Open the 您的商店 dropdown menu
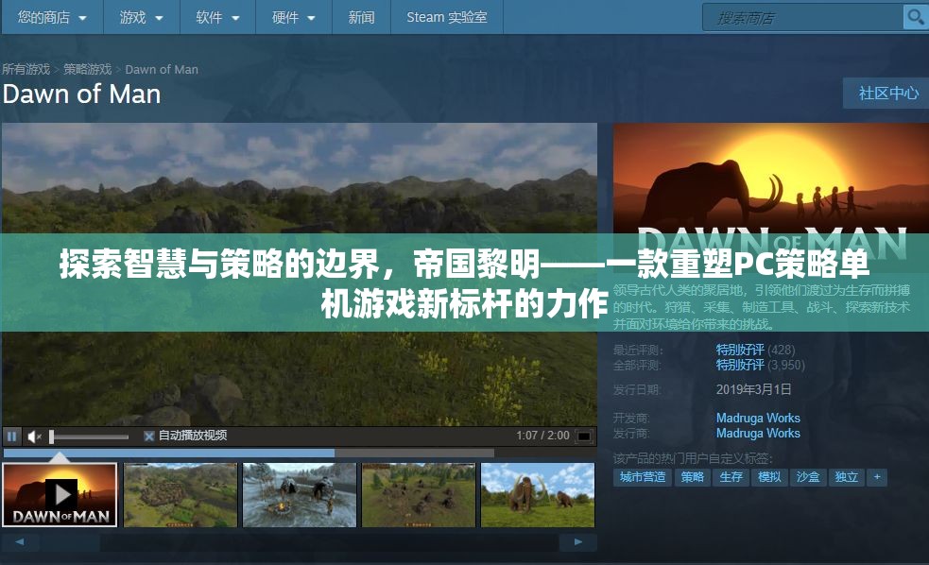The image size is (929, 565). (52, 17)
